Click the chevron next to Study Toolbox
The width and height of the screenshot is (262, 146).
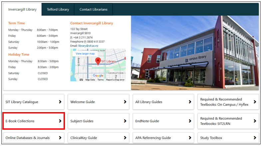[255, 138]
